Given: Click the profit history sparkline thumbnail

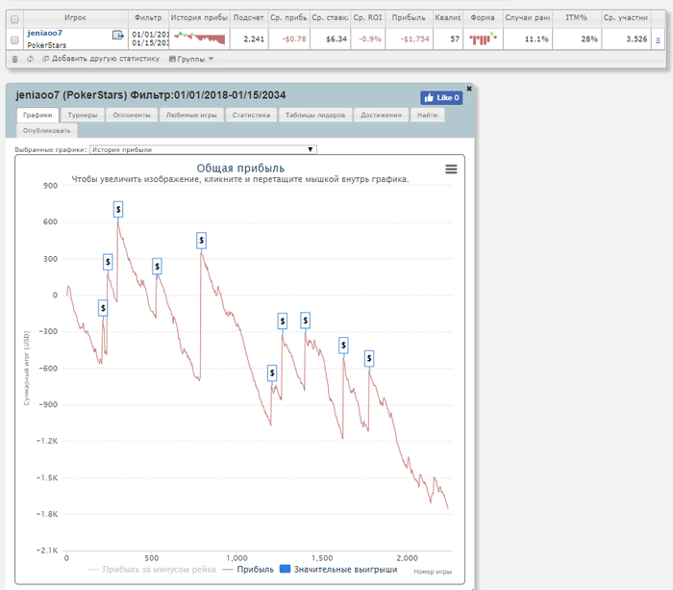Looking at the screenshot, I should [x=200, y=38].
